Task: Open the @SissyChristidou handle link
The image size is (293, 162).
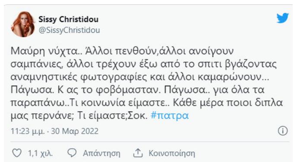Action: [x=69, y=30]
